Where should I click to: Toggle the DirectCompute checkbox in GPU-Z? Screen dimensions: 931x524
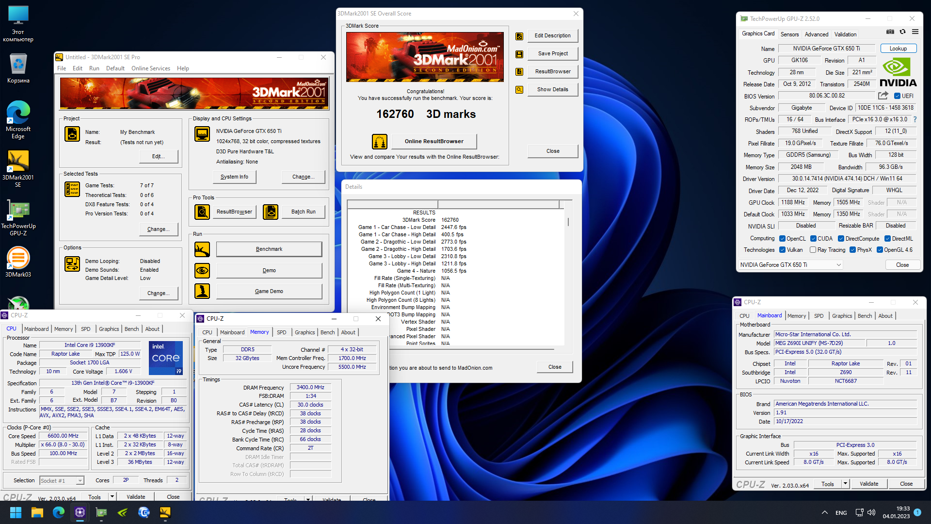[x=841, y=239]
